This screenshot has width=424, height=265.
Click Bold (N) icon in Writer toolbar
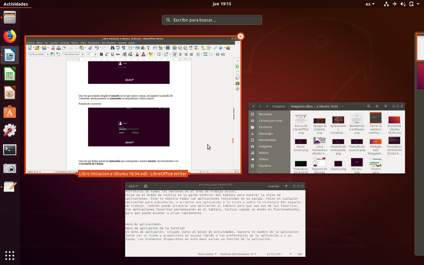coord(101,54)
